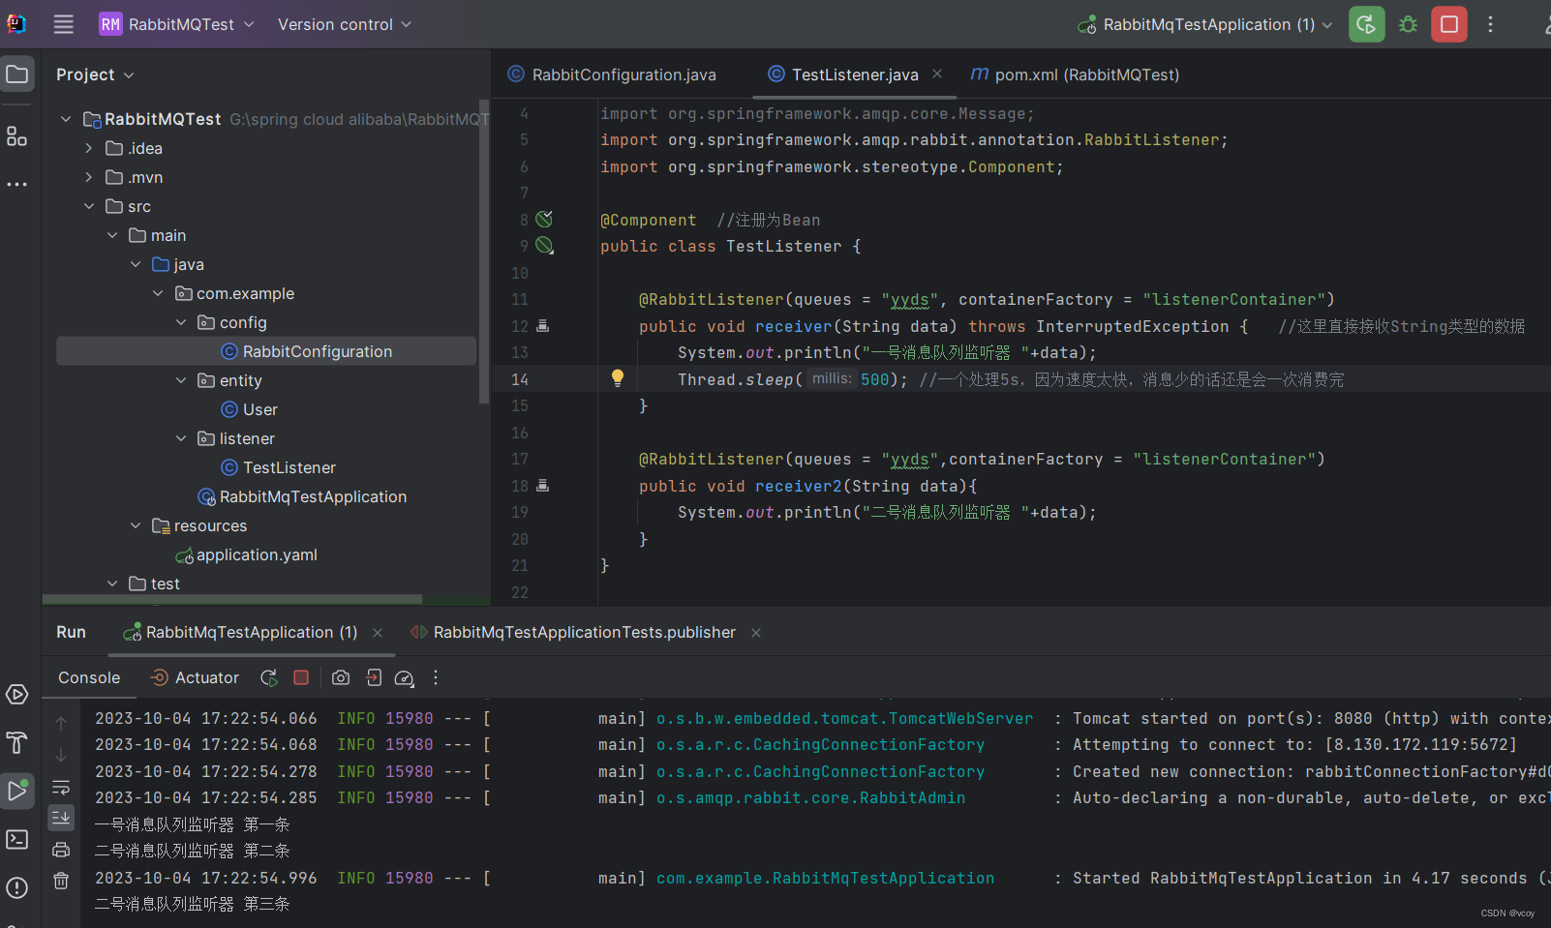Stop the running application (red square)

pyautogui.click(x=1449, y=24)
